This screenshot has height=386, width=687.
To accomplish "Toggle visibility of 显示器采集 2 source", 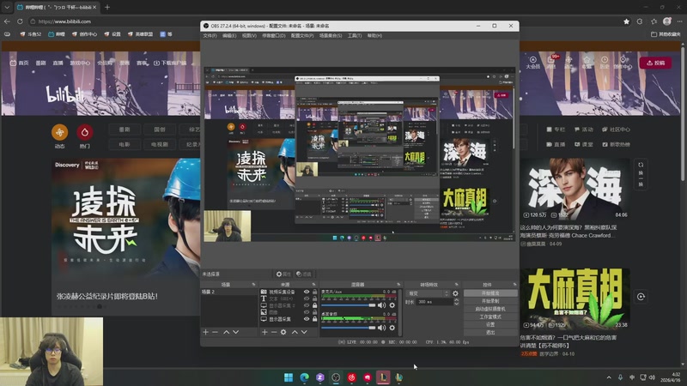I will coord(307,305).
